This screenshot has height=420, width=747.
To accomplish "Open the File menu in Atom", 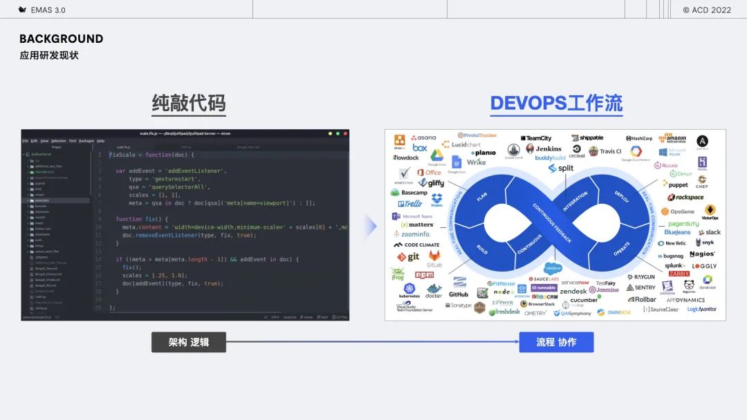I will (x=26, y=141).
